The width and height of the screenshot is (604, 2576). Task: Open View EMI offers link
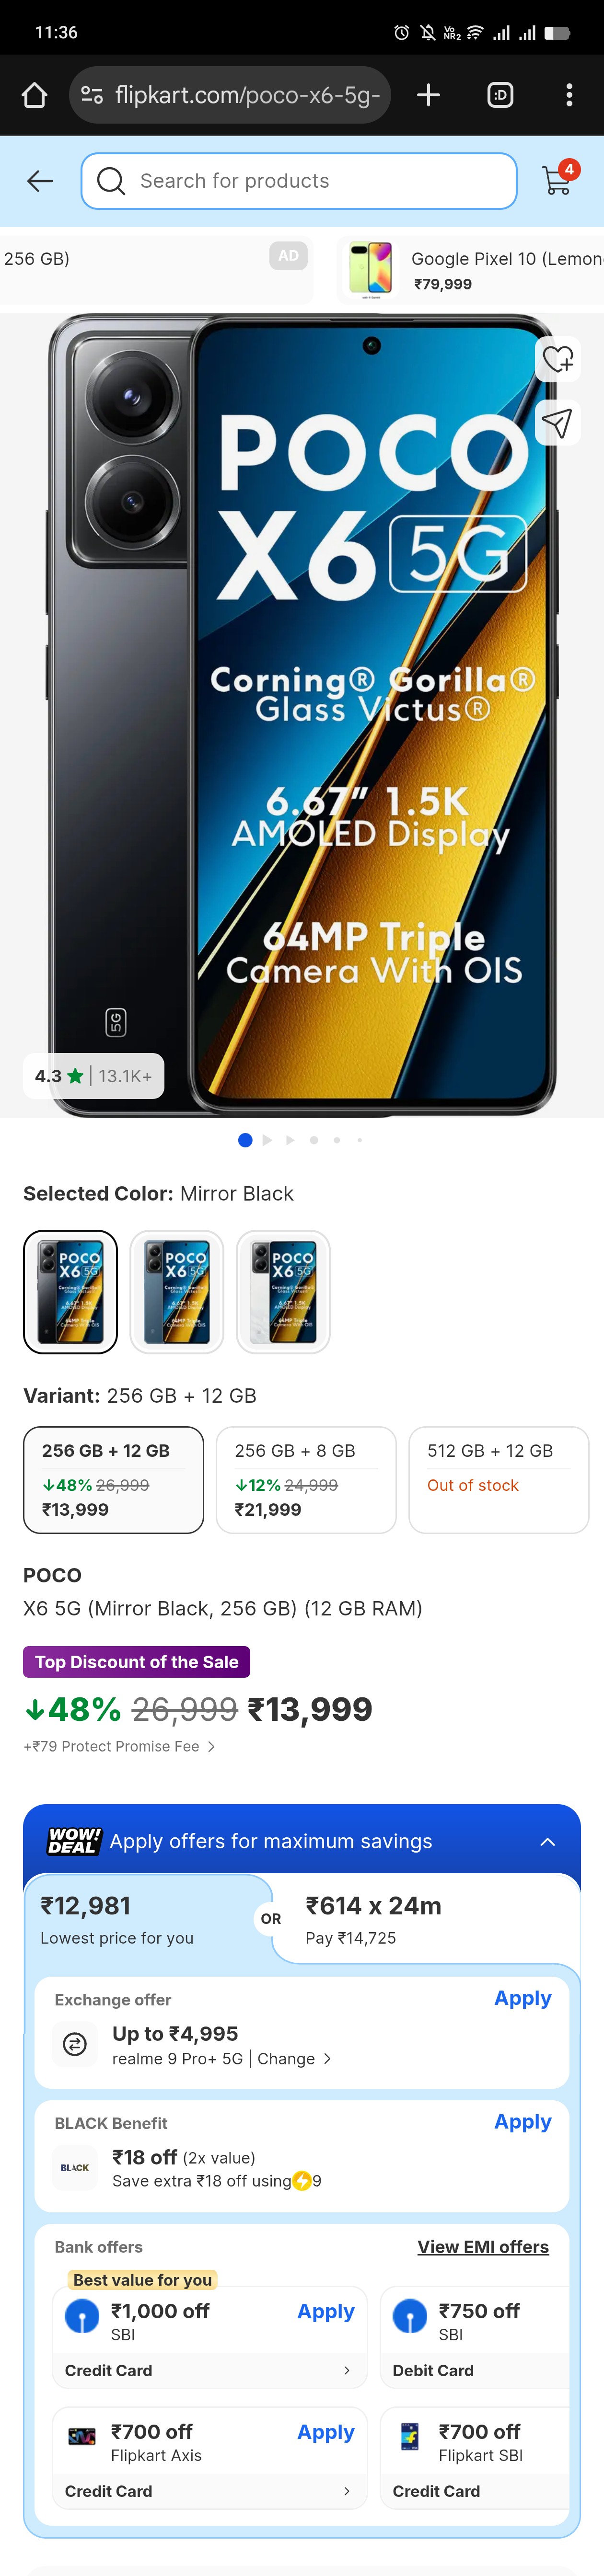click(483, 2247)
